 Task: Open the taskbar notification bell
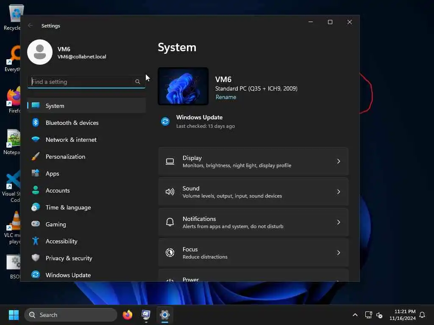423,315
